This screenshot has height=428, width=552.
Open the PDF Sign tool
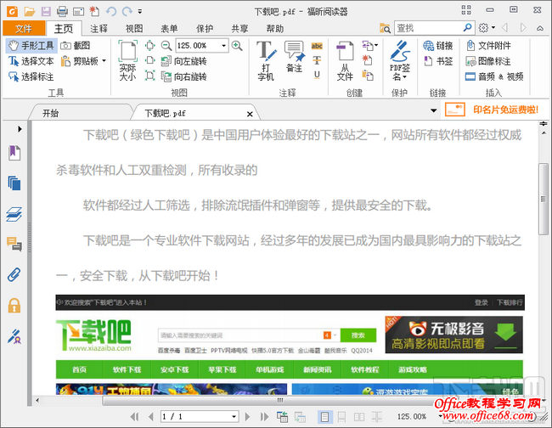pyautogui.click(x=400, y=60)
